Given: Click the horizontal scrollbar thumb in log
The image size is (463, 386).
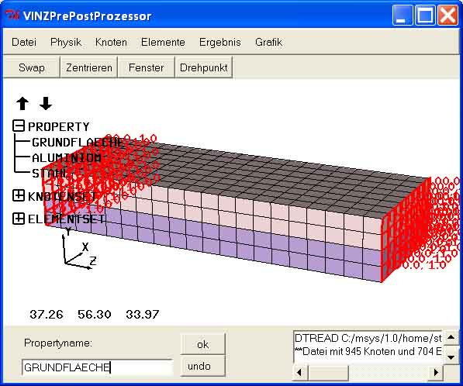Looking at the screenshot, I should [328, 372].
